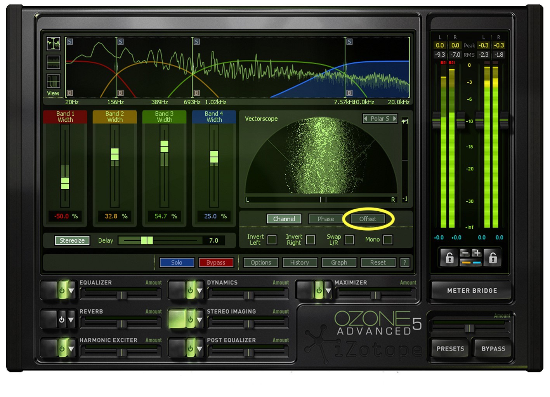Screen dimensions: 550x397
Task: Bypass the first band with its B icon
Action: tap(70, 93)
